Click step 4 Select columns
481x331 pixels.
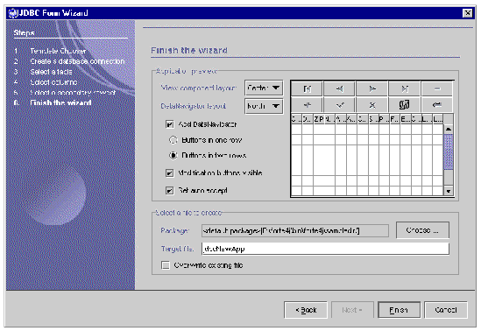click(53, 82)
